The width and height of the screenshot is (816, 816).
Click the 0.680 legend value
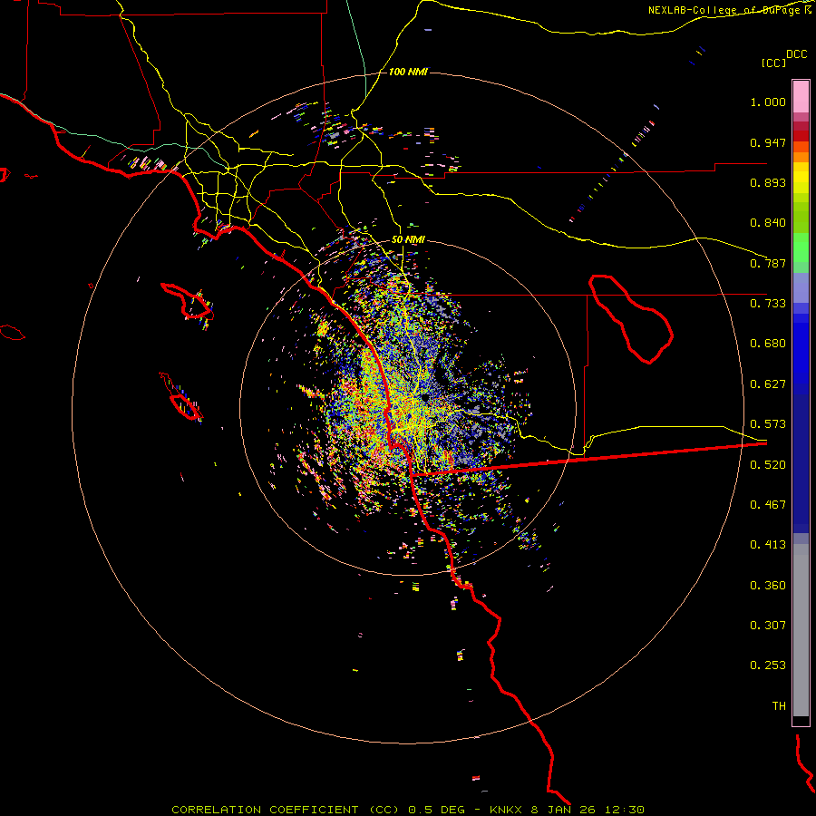point(768,344)
